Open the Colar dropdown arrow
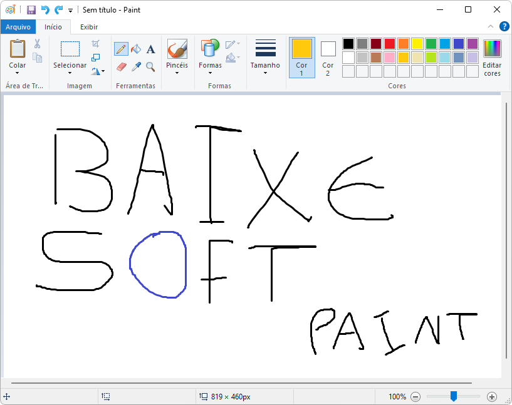The image size is (512, 405). tap(18, 73)
